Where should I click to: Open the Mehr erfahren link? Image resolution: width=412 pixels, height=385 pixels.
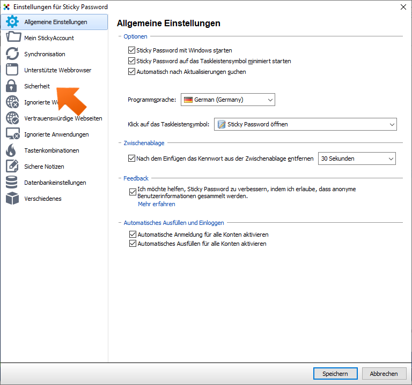click(x=157, y=204)
